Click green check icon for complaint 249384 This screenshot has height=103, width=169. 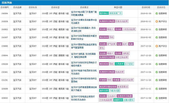157,13
